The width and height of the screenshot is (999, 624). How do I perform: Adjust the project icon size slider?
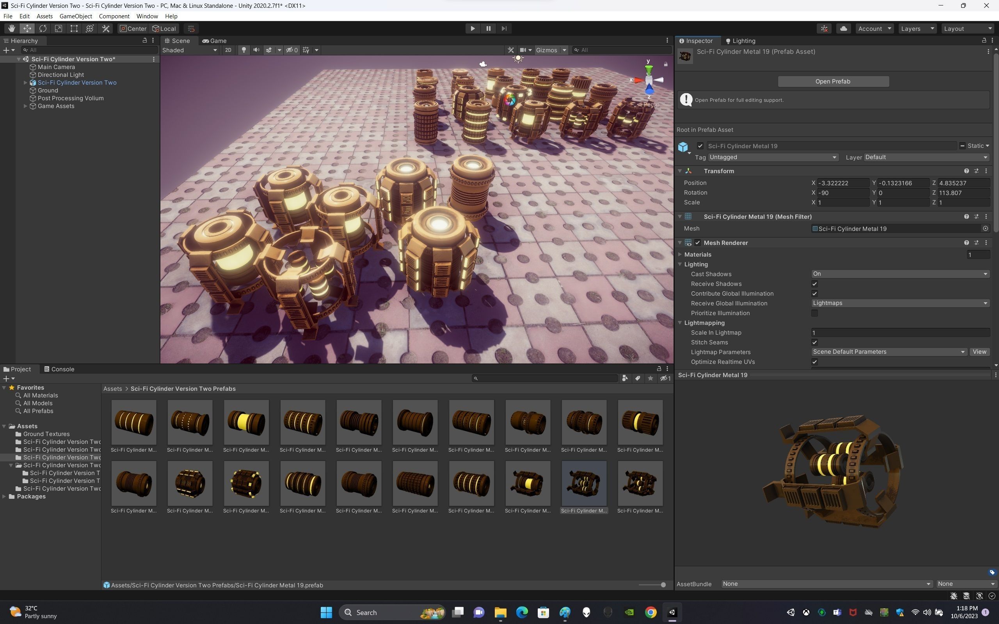tap(663, 585)
